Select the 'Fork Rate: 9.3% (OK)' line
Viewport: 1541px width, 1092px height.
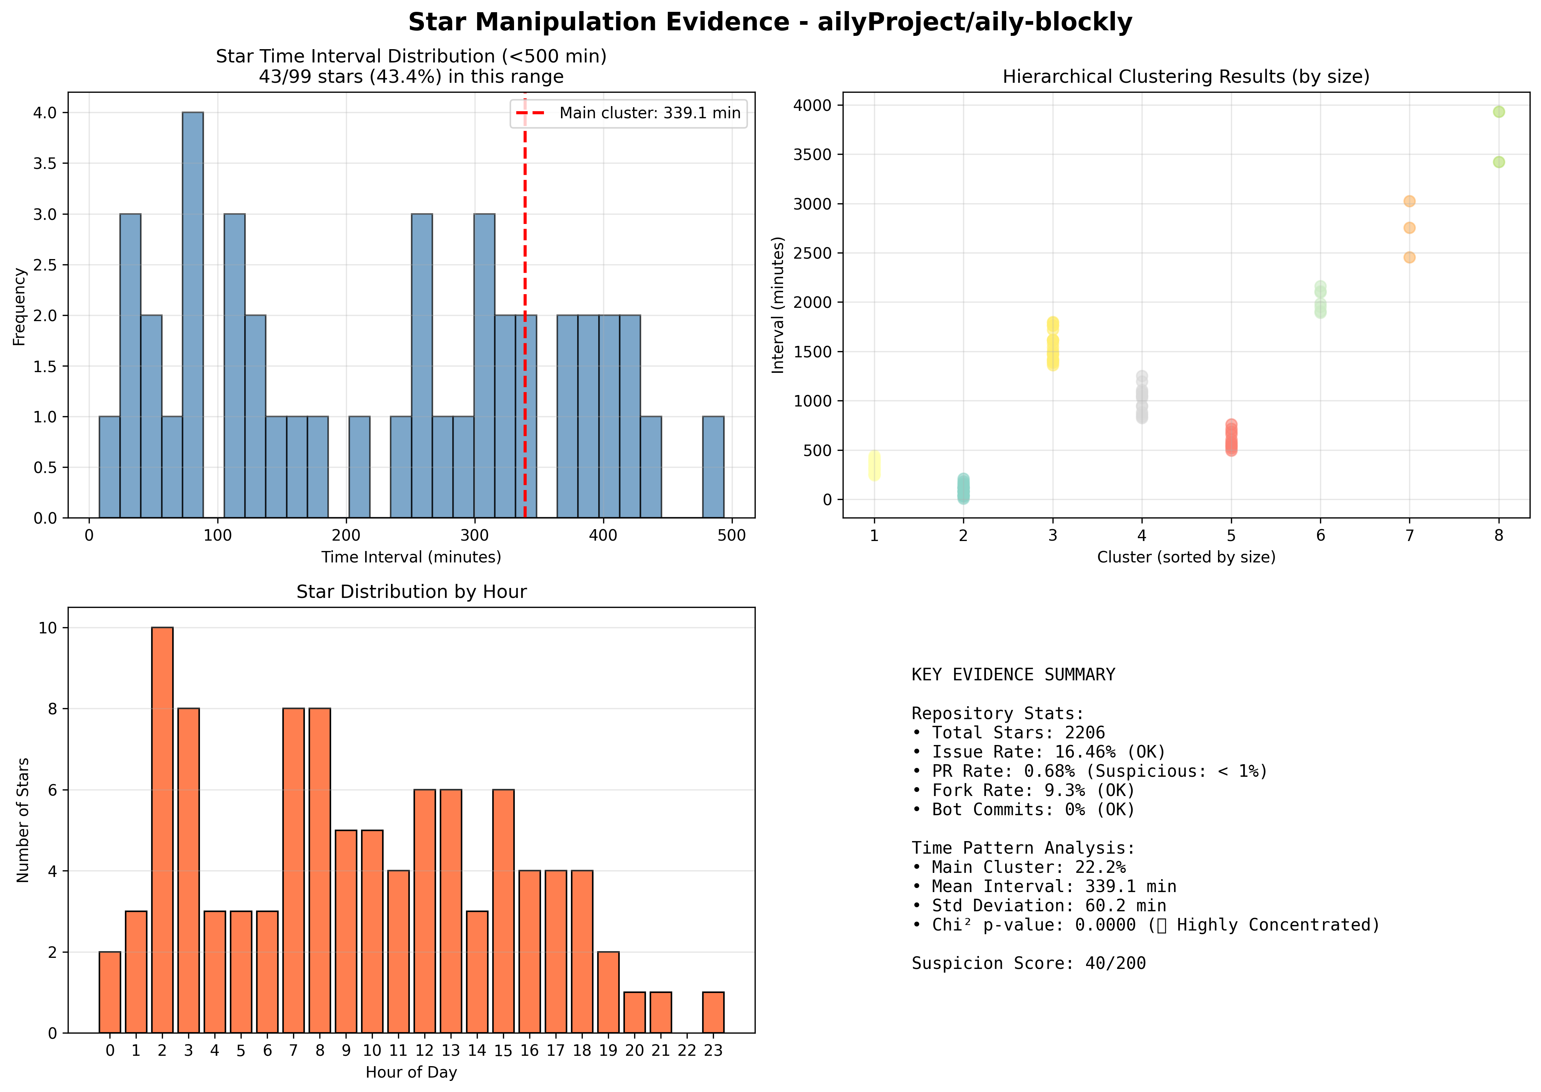[1023, 790]
